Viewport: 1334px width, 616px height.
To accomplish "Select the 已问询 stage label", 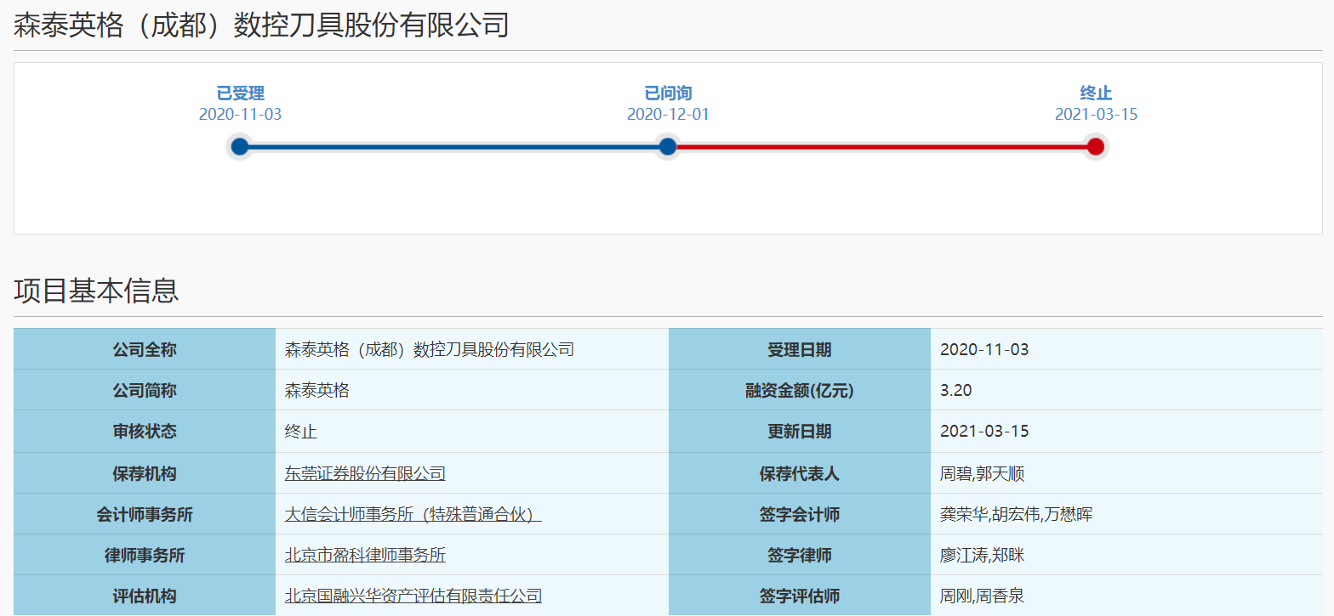I will (x=668, y=93).
